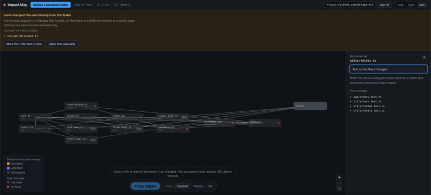This screenshot has height=195, width=431.
Task: Click red no-tests dot on selectors.ts
Action: coord(187,129)
